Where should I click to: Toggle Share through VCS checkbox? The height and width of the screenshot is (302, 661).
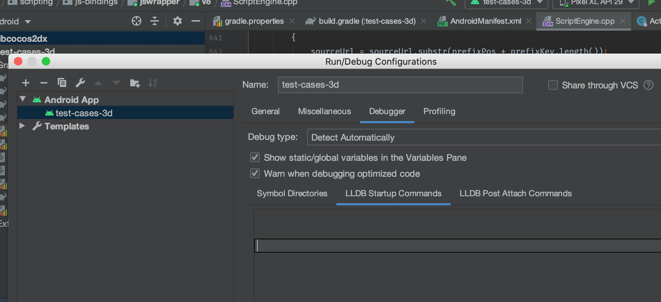pos(553,85)
